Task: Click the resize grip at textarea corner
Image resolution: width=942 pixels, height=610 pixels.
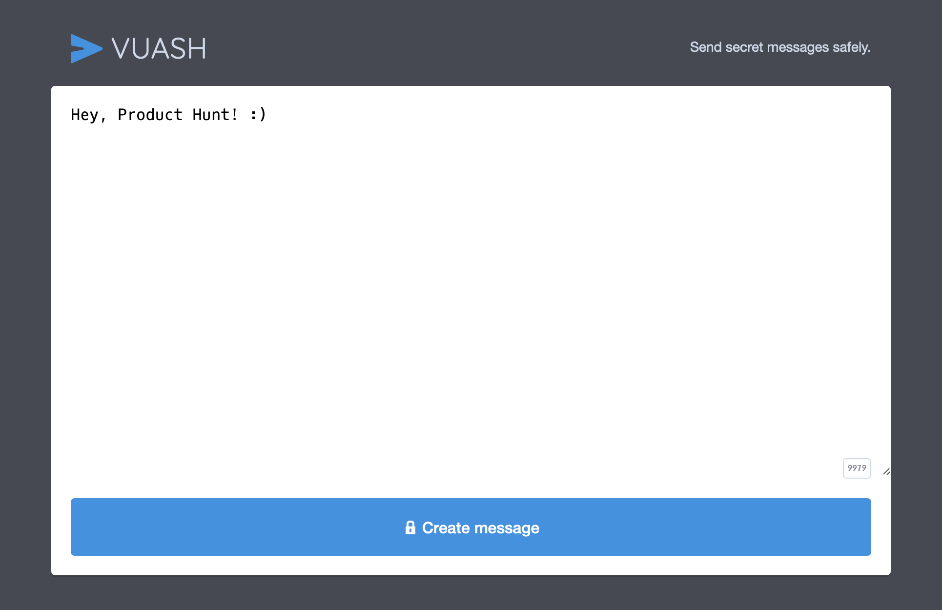Action: [887, 472]
